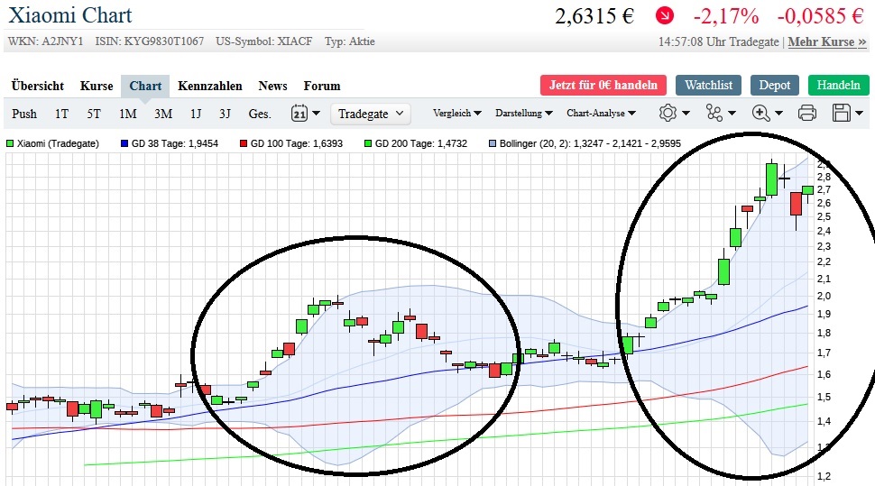This screenshot has width=875, height=486.
Task: Click the Depot button
Action: pos(775,86)
